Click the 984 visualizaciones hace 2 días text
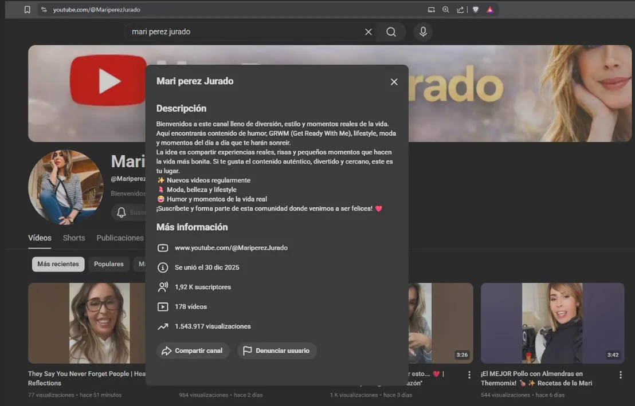This screenshot has width=635, height=406. [221, 395]
